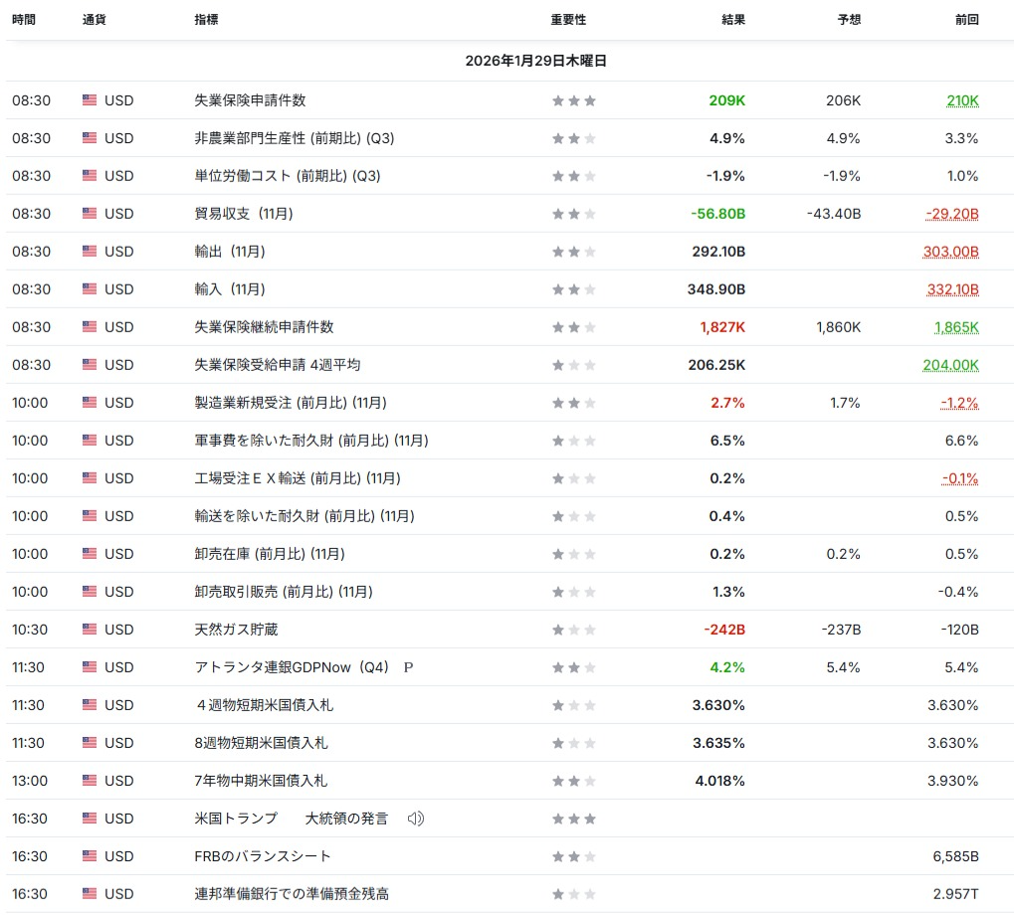Screen dimensions: 1014x915
Task: Open the 失業保険継続申請件数 indicator
Action: (264, 327)
